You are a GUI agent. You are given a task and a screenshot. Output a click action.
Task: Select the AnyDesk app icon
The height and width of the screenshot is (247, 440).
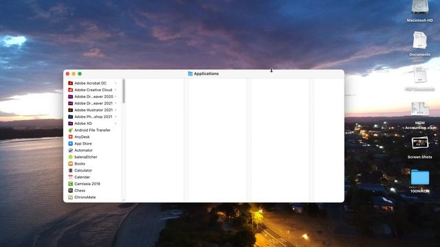(x=70, y=137)
